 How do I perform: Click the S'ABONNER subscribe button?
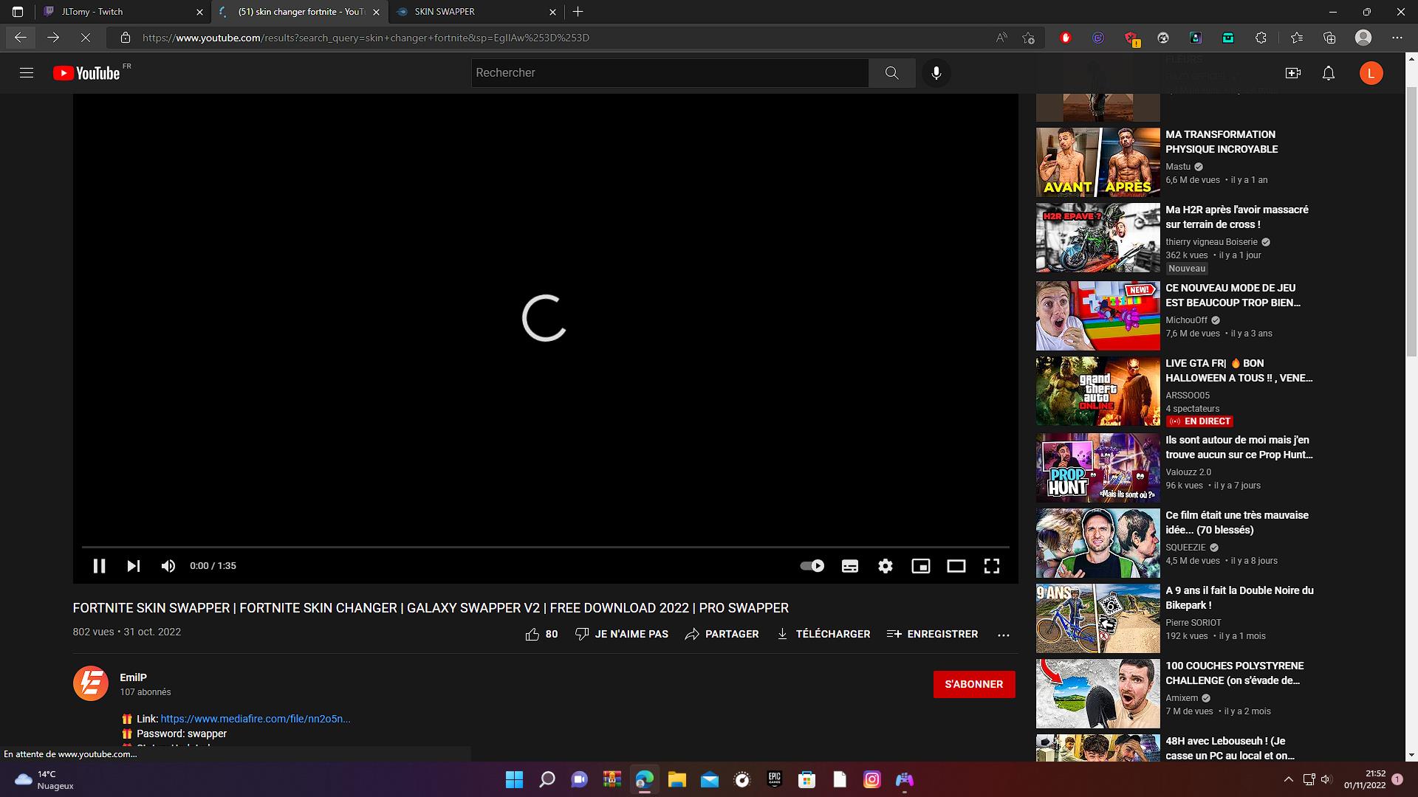click(973, 684)
